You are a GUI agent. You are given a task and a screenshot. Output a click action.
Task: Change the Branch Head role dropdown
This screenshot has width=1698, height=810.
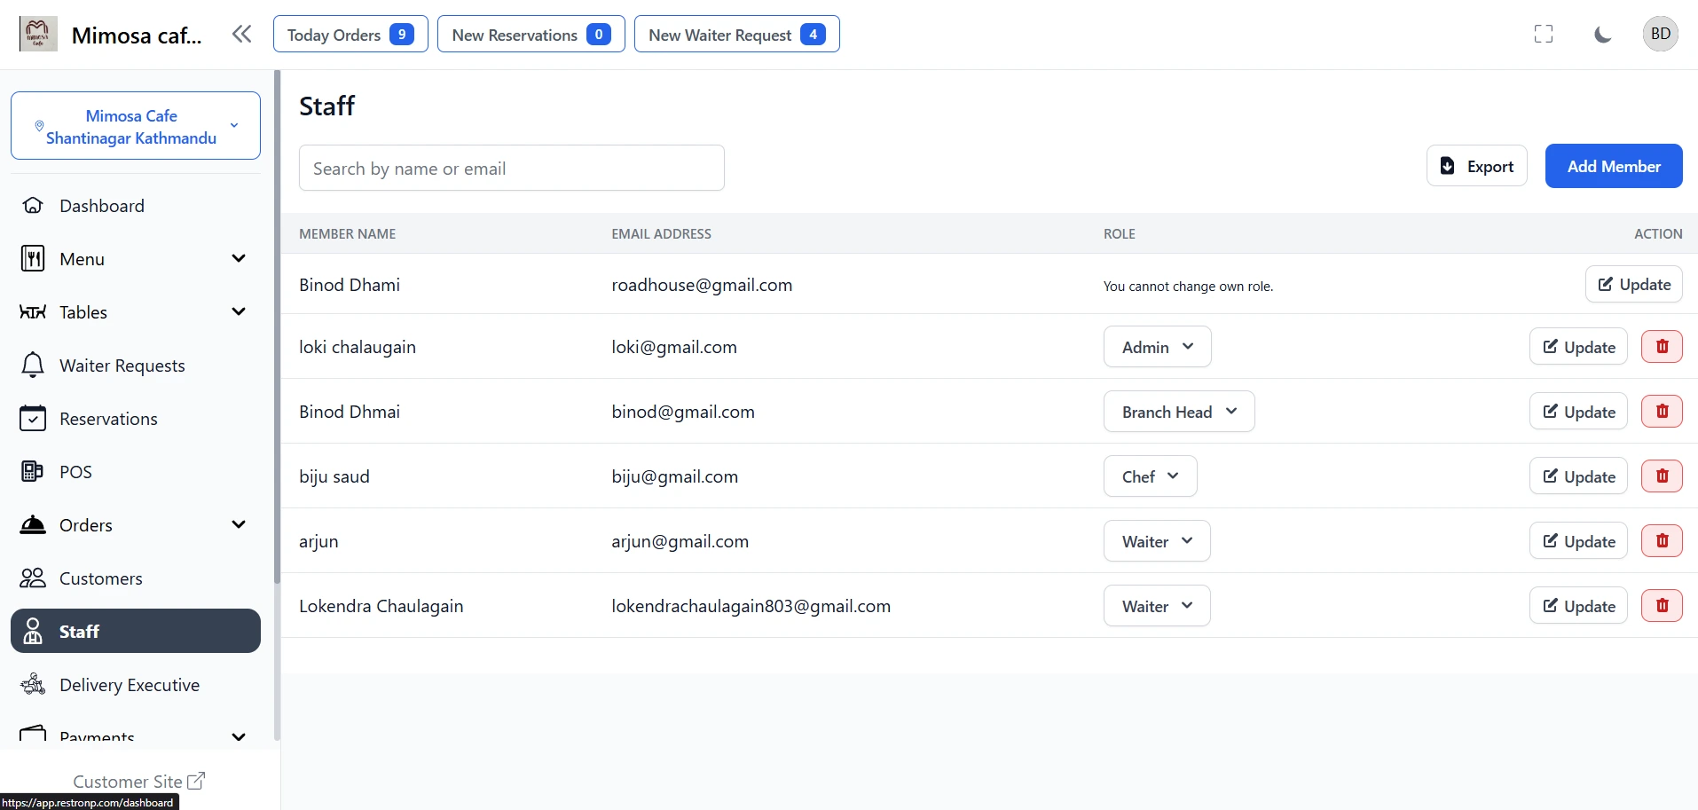(1178, 412)
